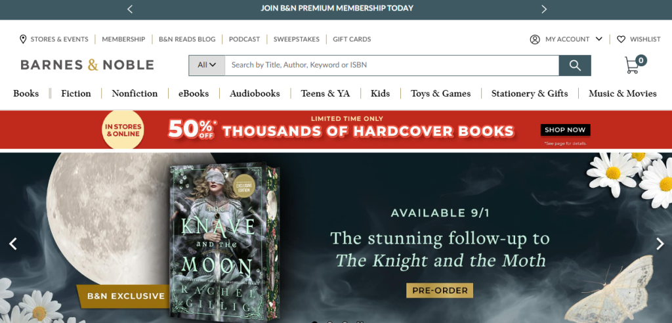Image resolution: width=672 pixels, height=323 pixels.
Task: Open the Gift Cards link
Action: (x=352, y=39)
